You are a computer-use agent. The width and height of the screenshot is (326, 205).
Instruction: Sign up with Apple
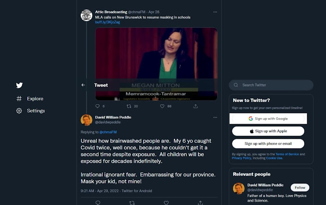click(x=268, y=131)
